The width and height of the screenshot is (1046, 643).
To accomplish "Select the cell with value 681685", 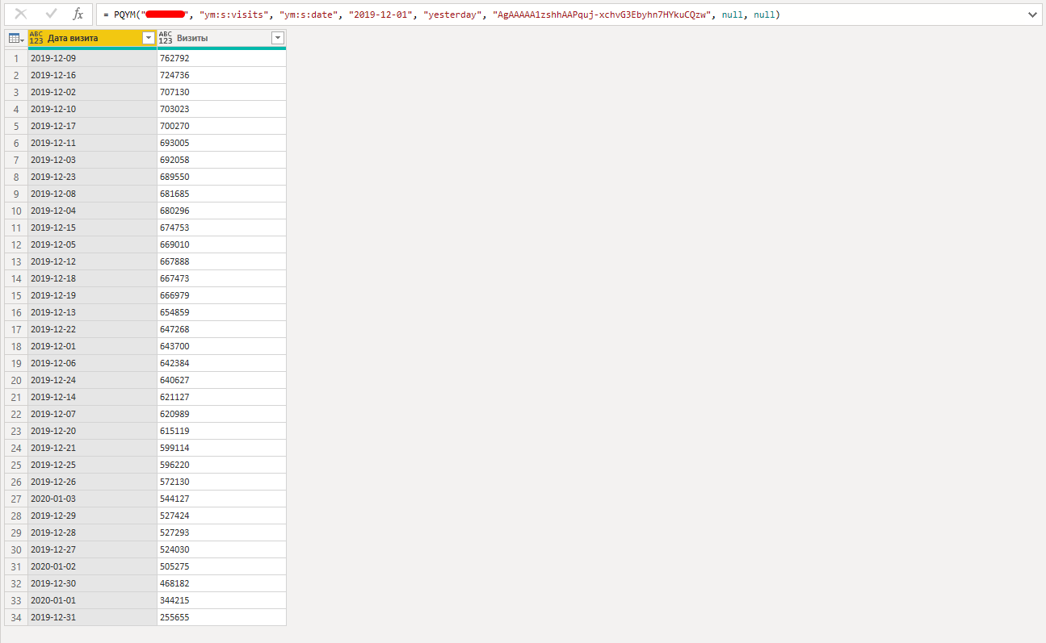I will 221,194.
